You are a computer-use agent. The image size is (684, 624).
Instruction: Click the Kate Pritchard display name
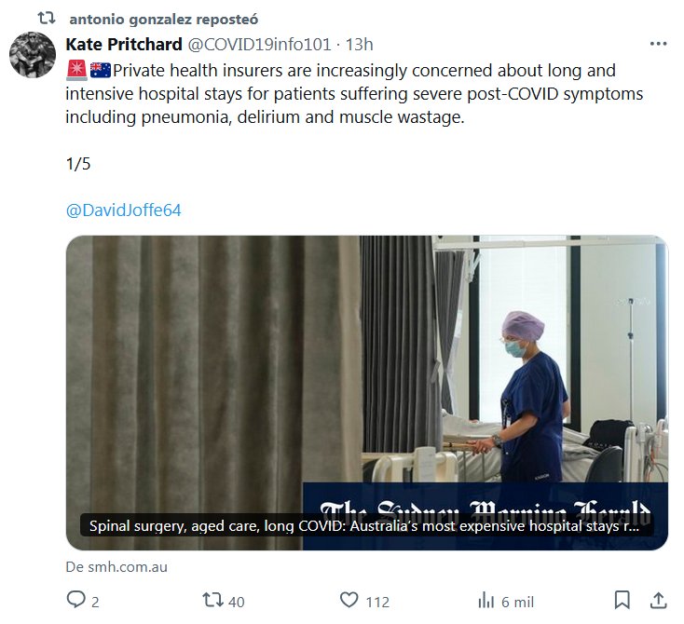pos(124,45)
